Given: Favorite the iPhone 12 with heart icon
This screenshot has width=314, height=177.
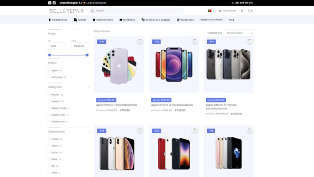Looking at the screenshot, I should [x=195, y=41].
